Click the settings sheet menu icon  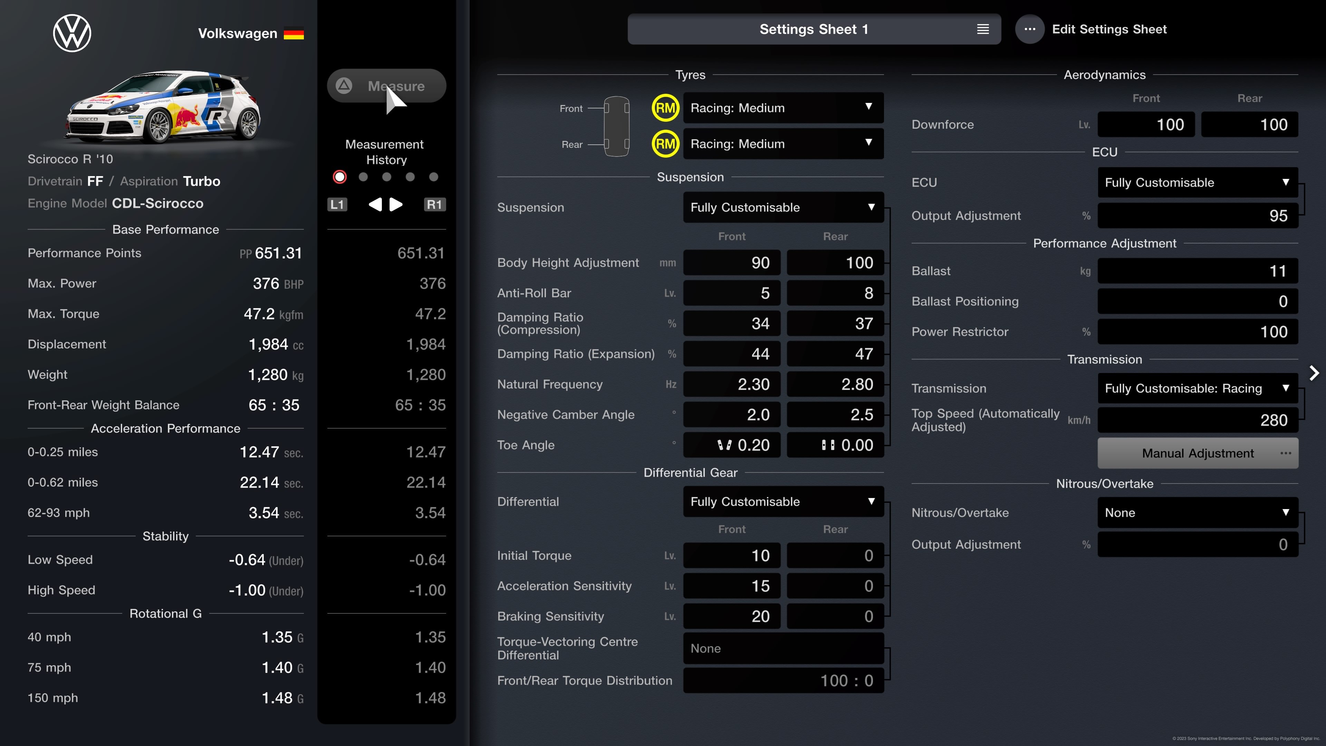pyautogui.click(x=983, y=29)
